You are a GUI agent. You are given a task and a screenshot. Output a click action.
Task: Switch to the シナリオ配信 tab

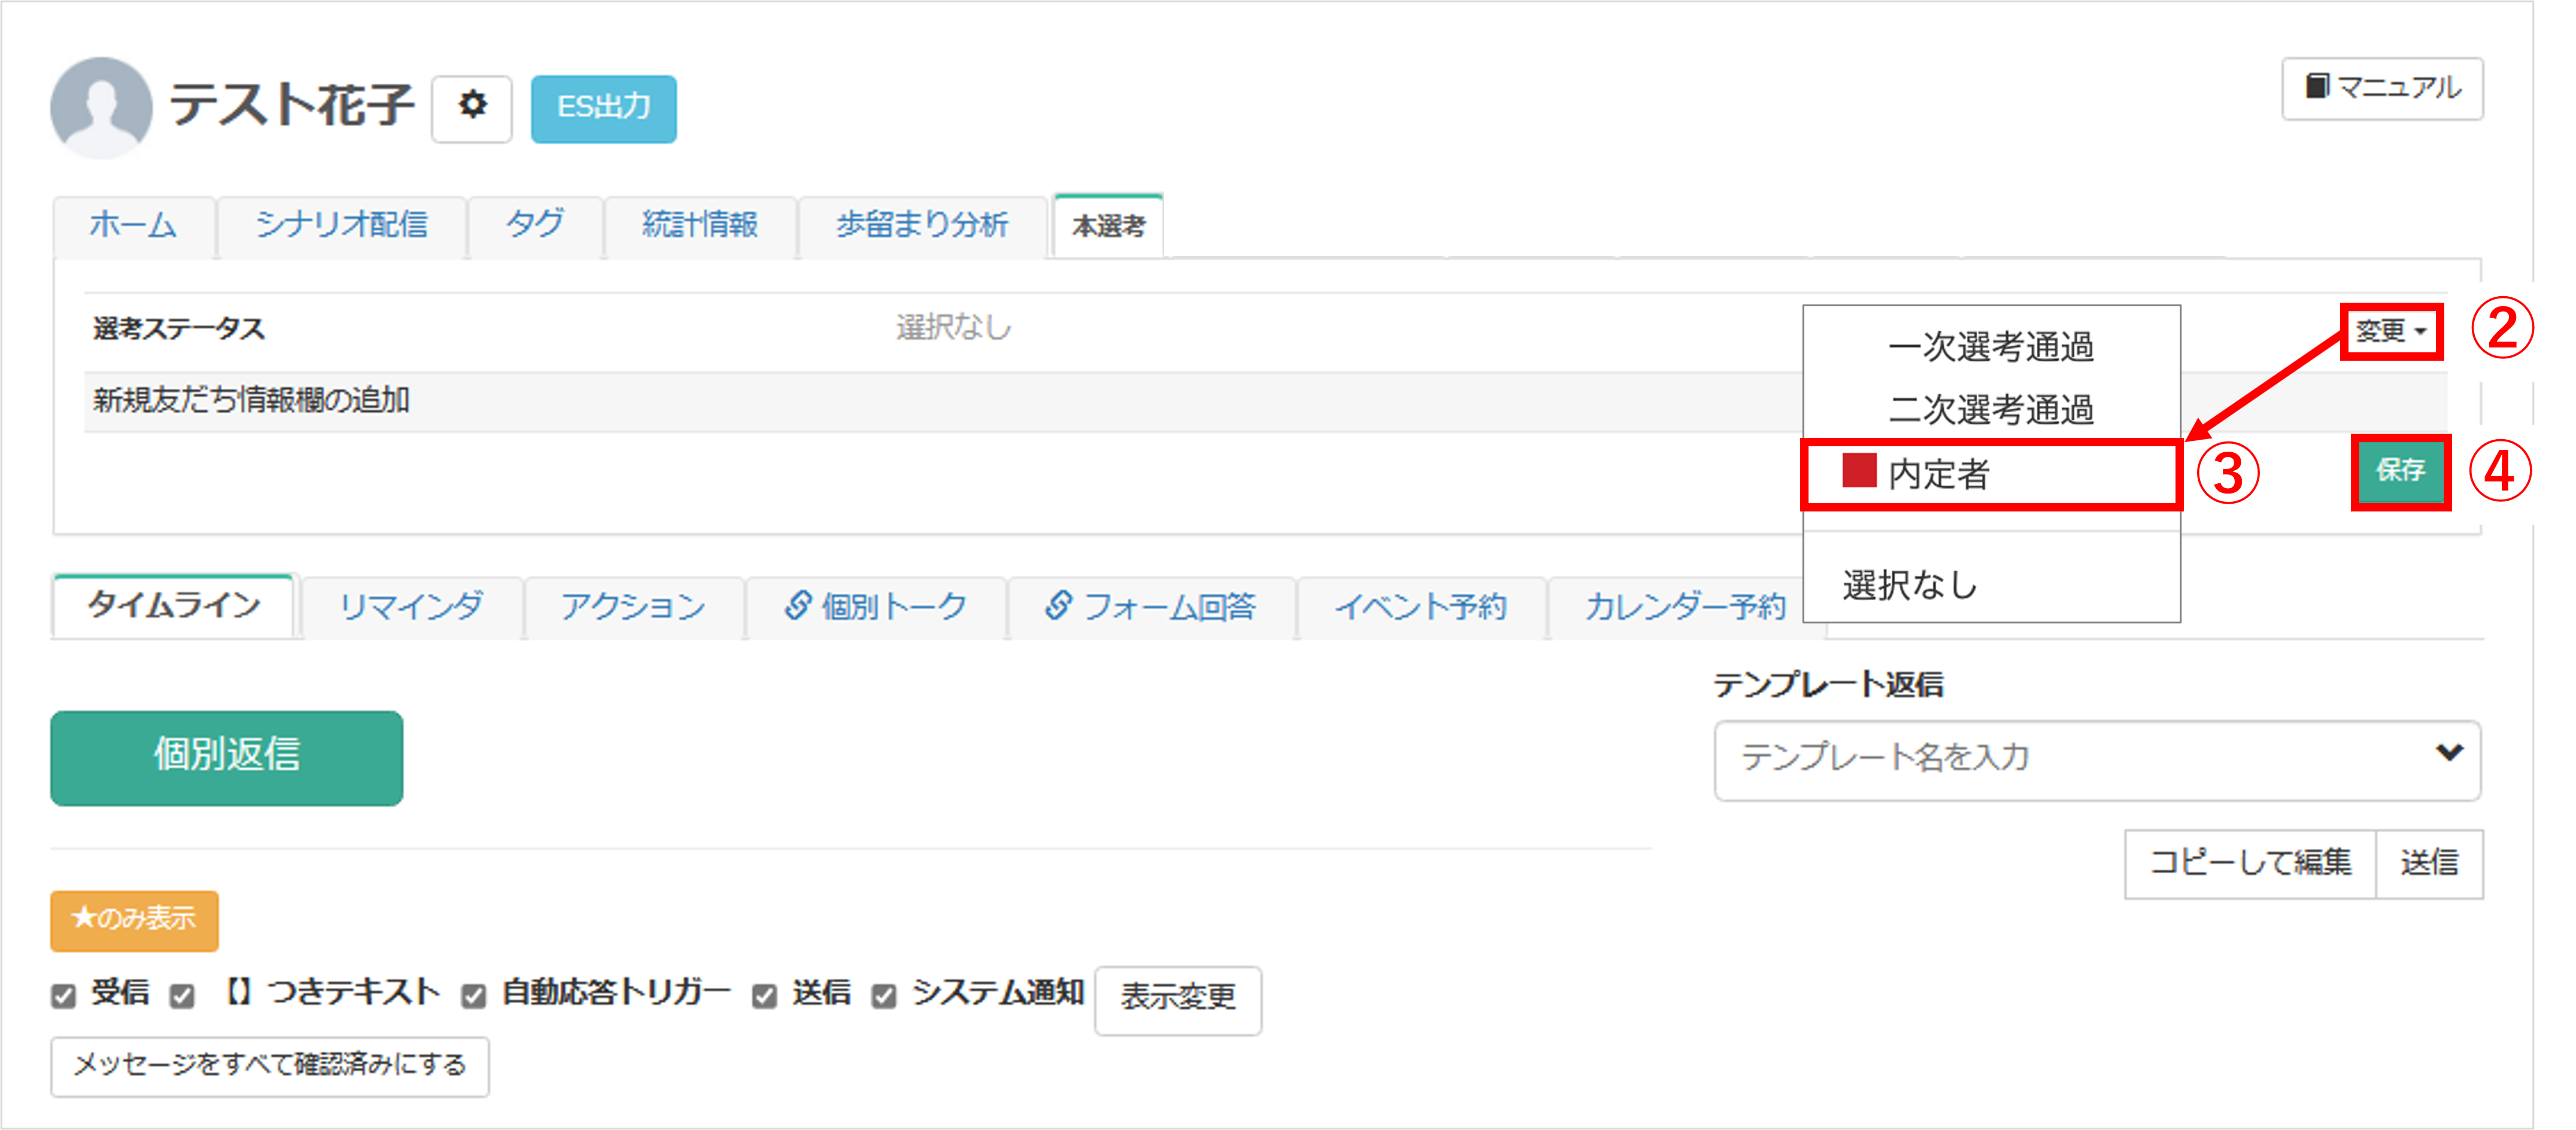[x=341, y=226]
